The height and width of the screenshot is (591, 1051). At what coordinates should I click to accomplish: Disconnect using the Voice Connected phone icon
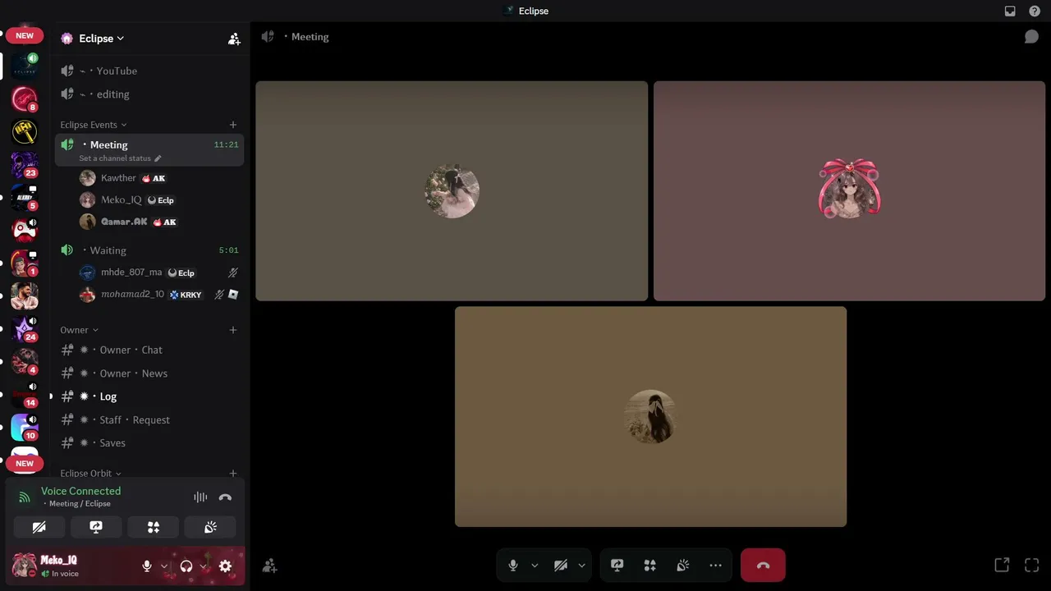coord(225,497)
